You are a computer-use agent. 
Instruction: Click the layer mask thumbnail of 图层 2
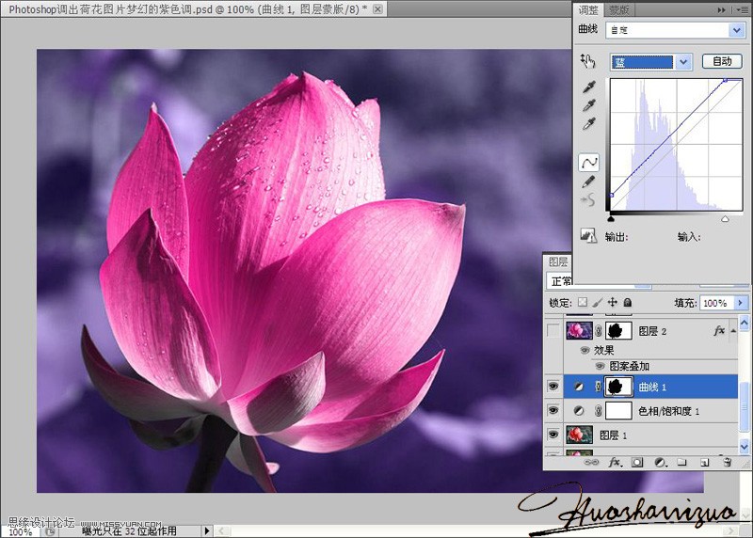(x=618, y=330)
